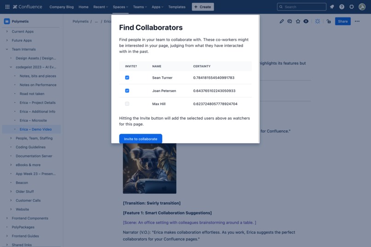The image size is (371, 247).
Task: Click the koala image thumbnail
Action: pyautogui.click(x=150, y=168)
